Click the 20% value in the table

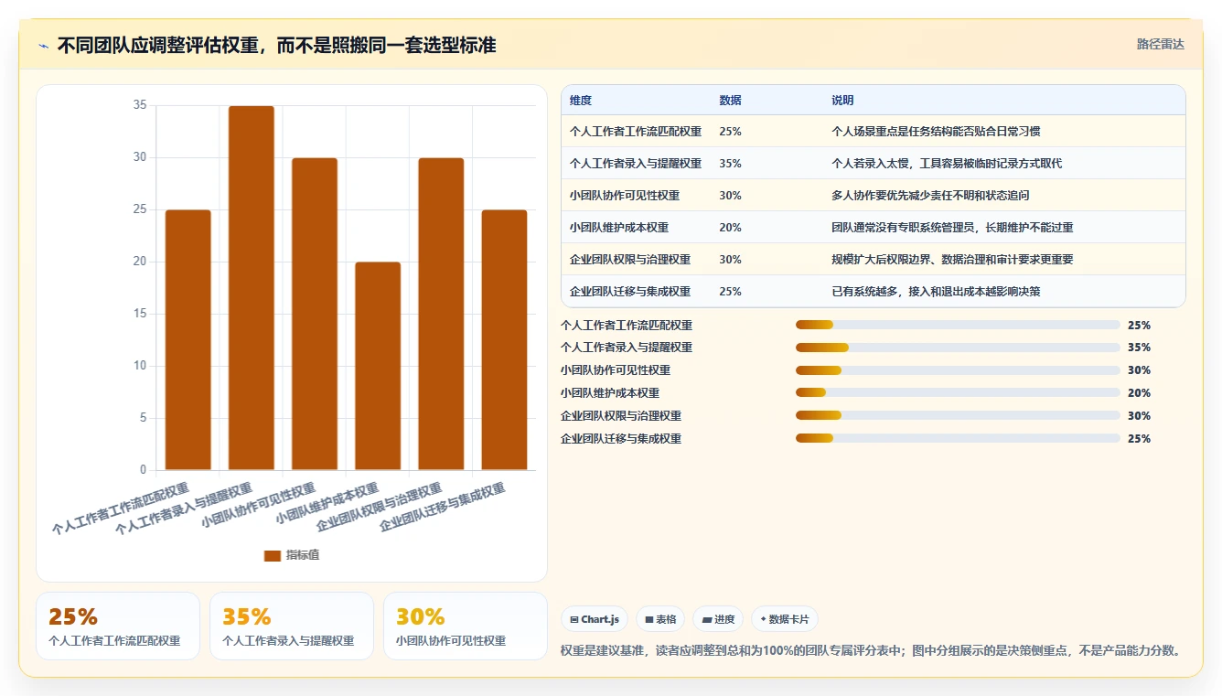(x=730, y=228)
